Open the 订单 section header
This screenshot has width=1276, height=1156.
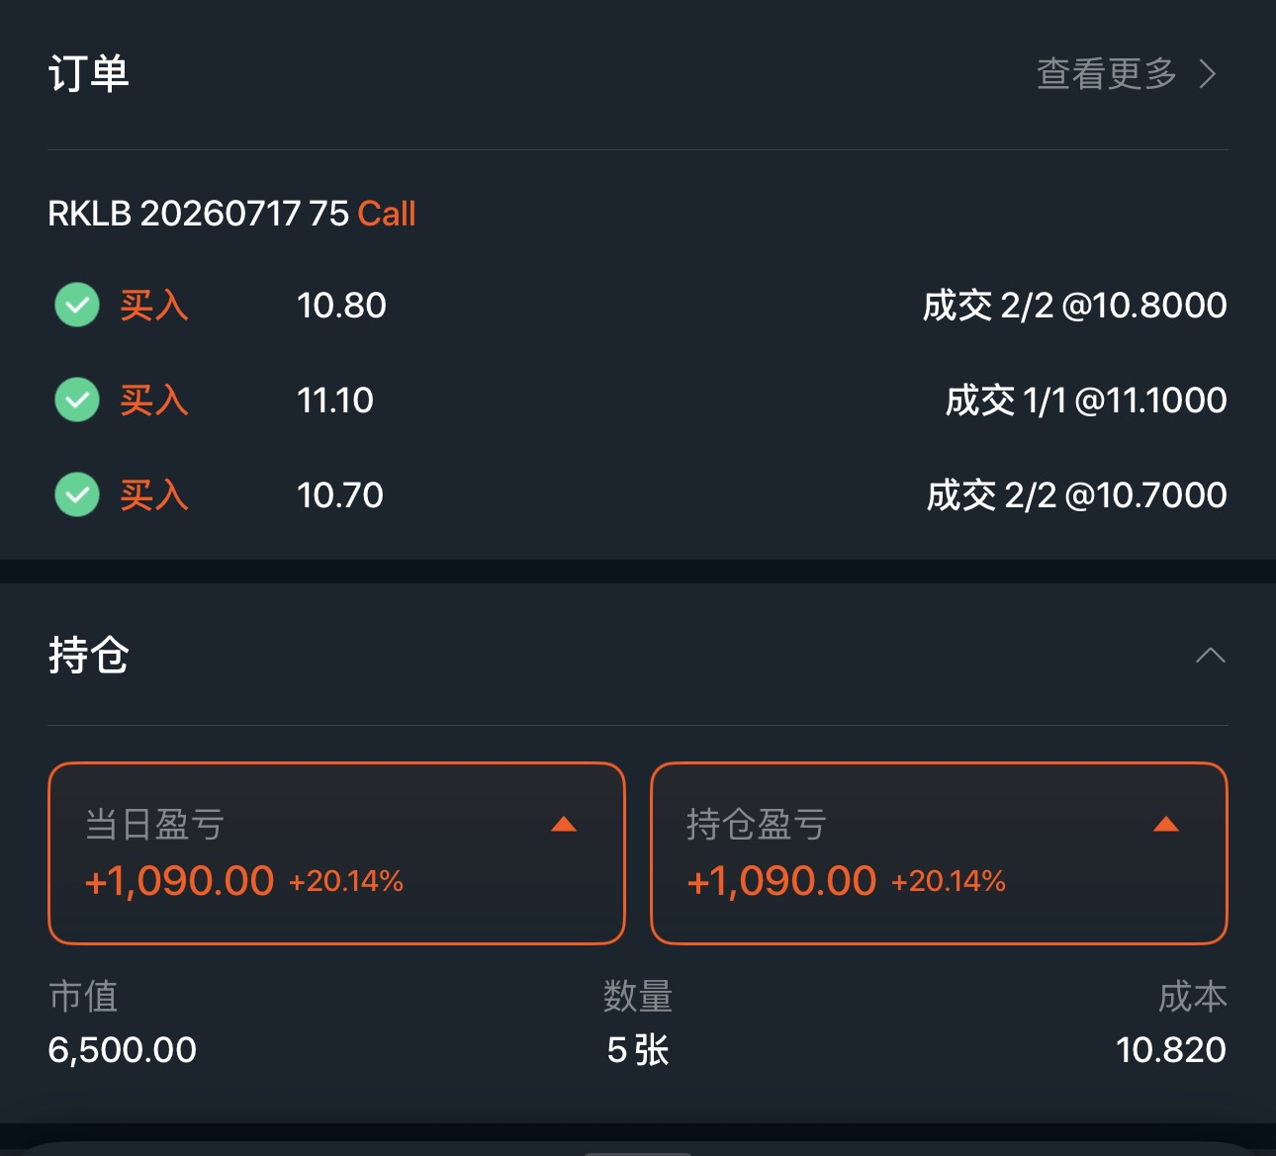click(x=89, y=74)
